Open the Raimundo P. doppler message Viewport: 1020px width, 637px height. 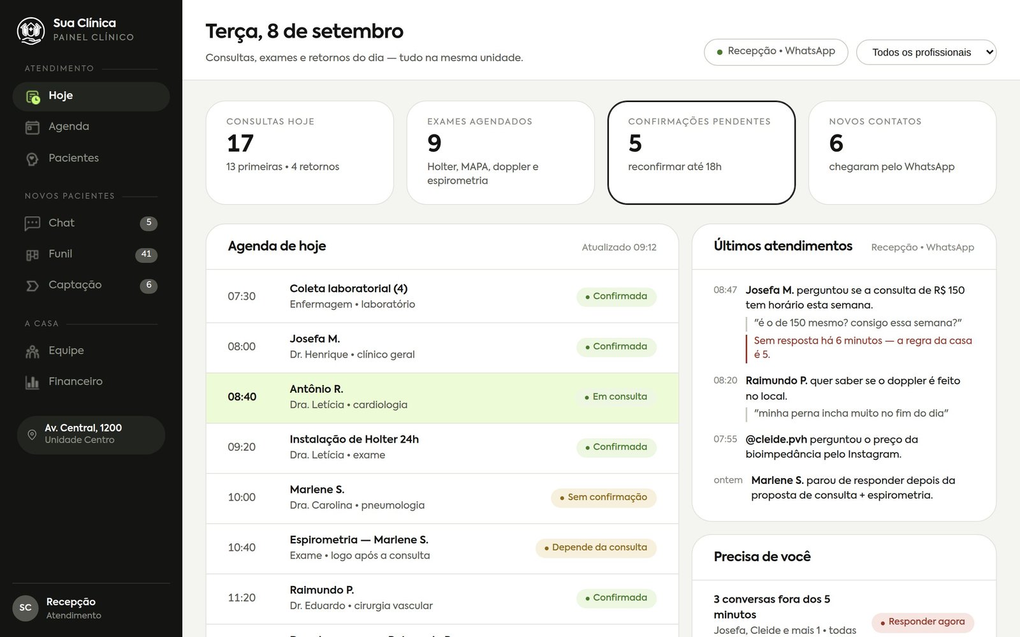coord(843,397)
